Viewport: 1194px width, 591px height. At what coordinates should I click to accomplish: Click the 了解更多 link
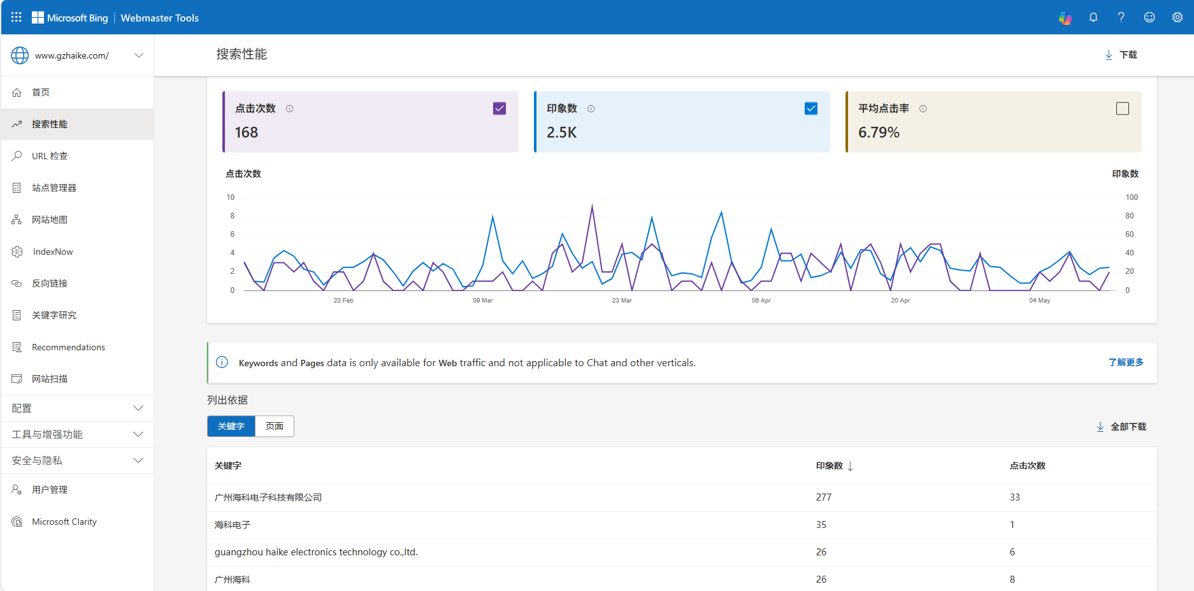pos(1125,362)
